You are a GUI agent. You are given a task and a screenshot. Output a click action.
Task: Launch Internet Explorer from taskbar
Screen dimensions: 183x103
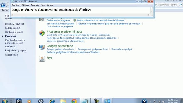52,101
